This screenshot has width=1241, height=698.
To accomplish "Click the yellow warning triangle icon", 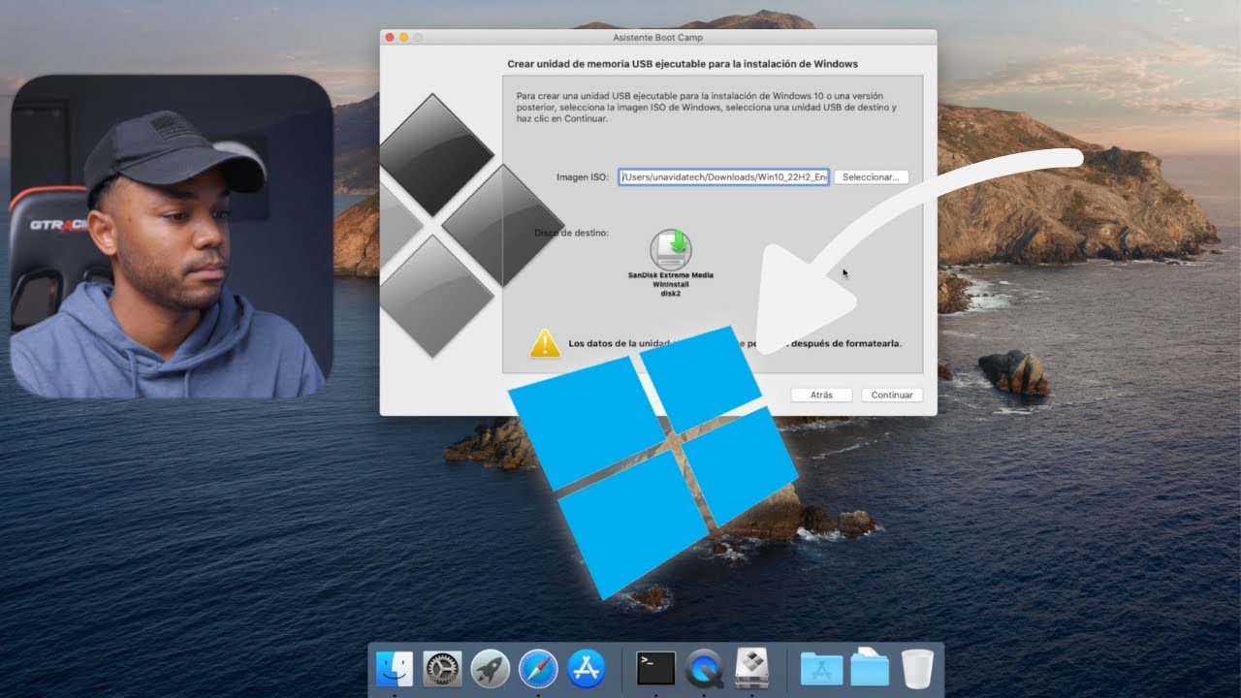I will (x=545, y=343).
